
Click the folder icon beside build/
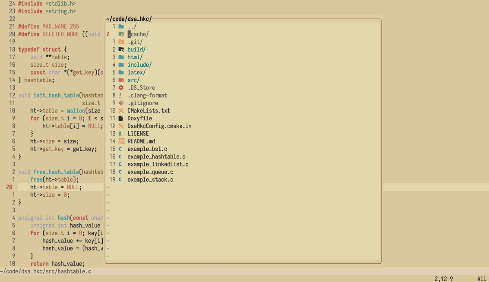[x=121, y=50]
